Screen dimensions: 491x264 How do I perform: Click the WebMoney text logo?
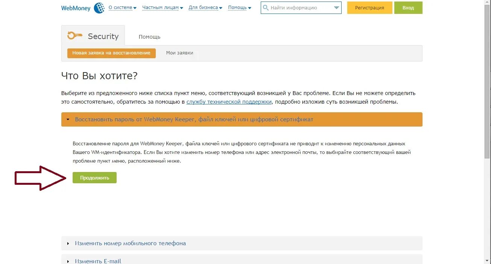coord(76,8)
